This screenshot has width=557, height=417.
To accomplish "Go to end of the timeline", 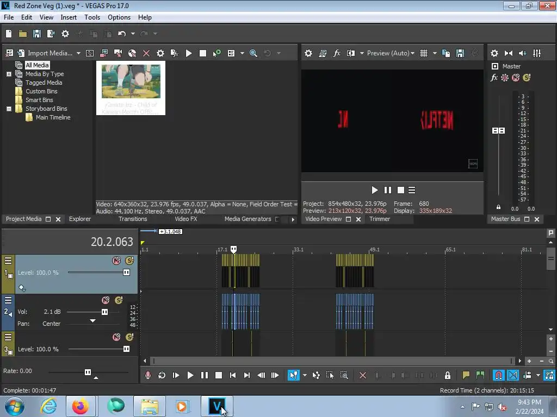I will (x=247, y=375).
